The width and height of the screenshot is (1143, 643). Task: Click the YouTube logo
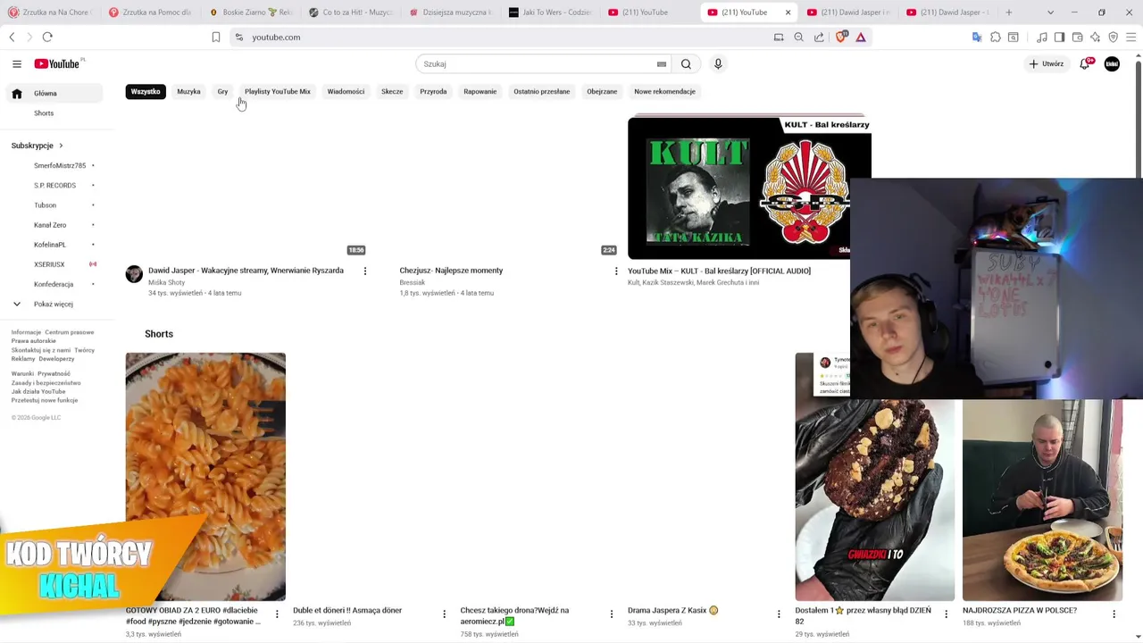coord(59,63)
